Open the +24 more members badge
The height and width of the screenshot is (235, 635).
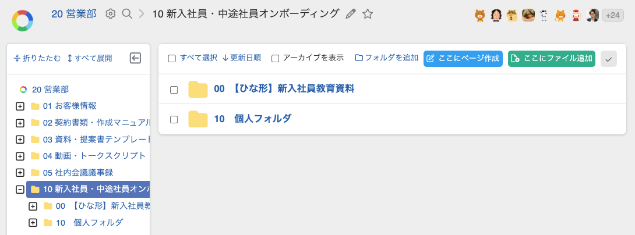pos(612,16)
